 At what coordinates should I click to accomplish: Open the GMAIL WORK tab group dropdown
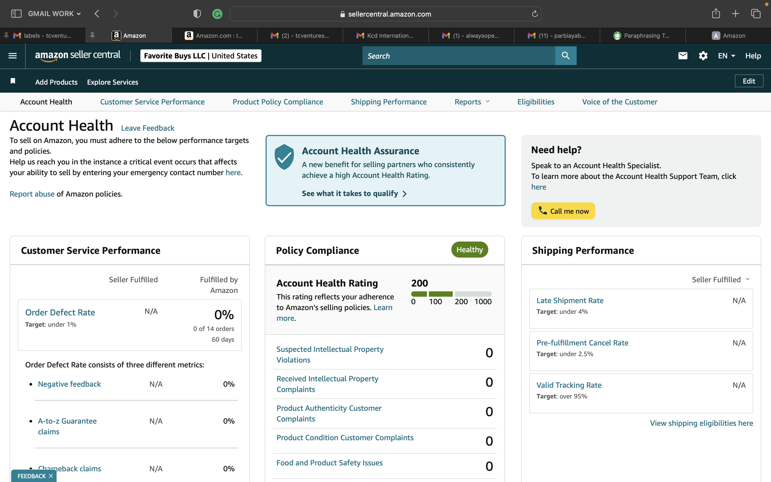tap(55, 14)
